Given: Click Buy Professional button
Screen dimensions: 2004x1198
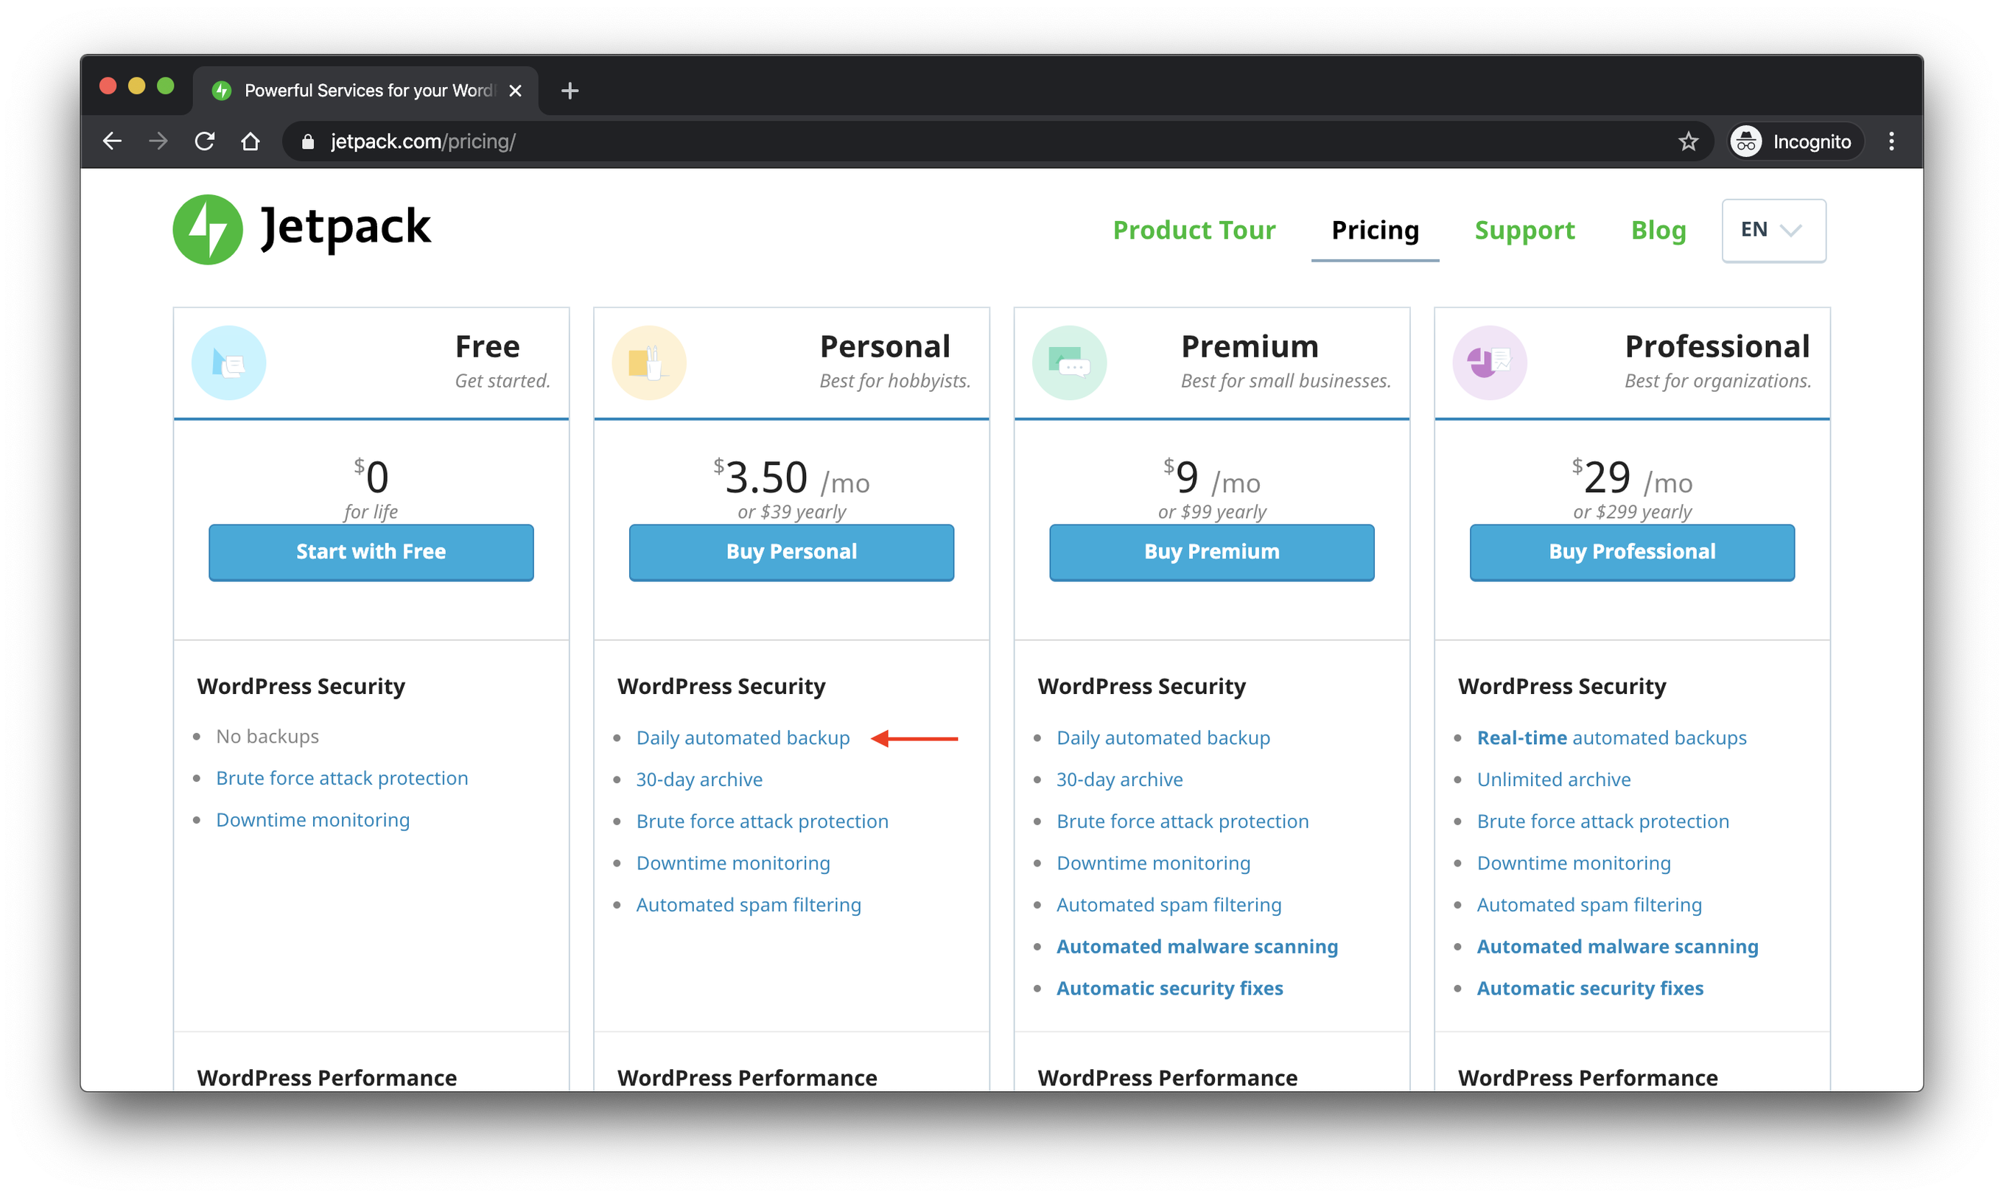Looking at the screenshot, I should (1632, 552).
